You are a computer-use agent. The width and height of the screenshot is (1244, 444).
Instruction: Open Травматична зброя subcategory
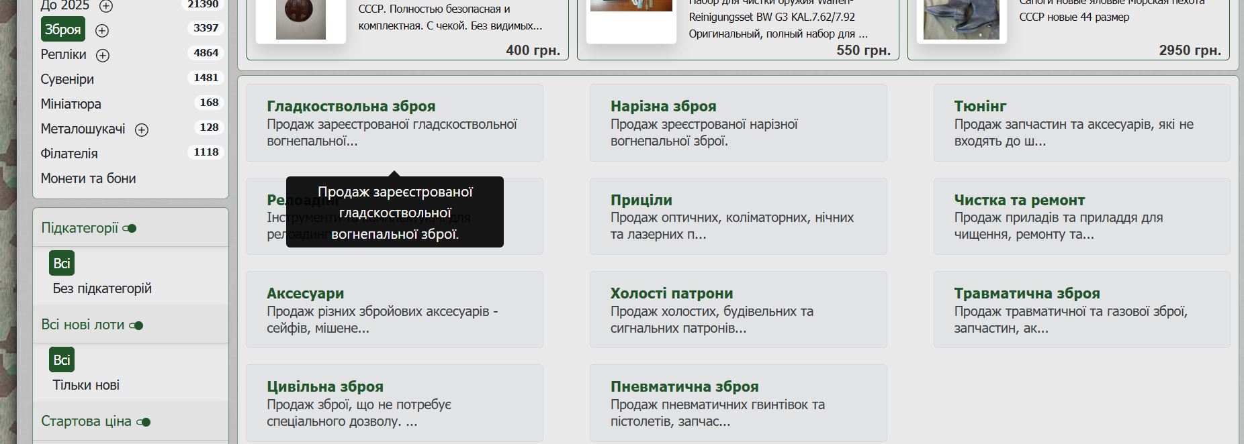click(x=1027, y=293)
